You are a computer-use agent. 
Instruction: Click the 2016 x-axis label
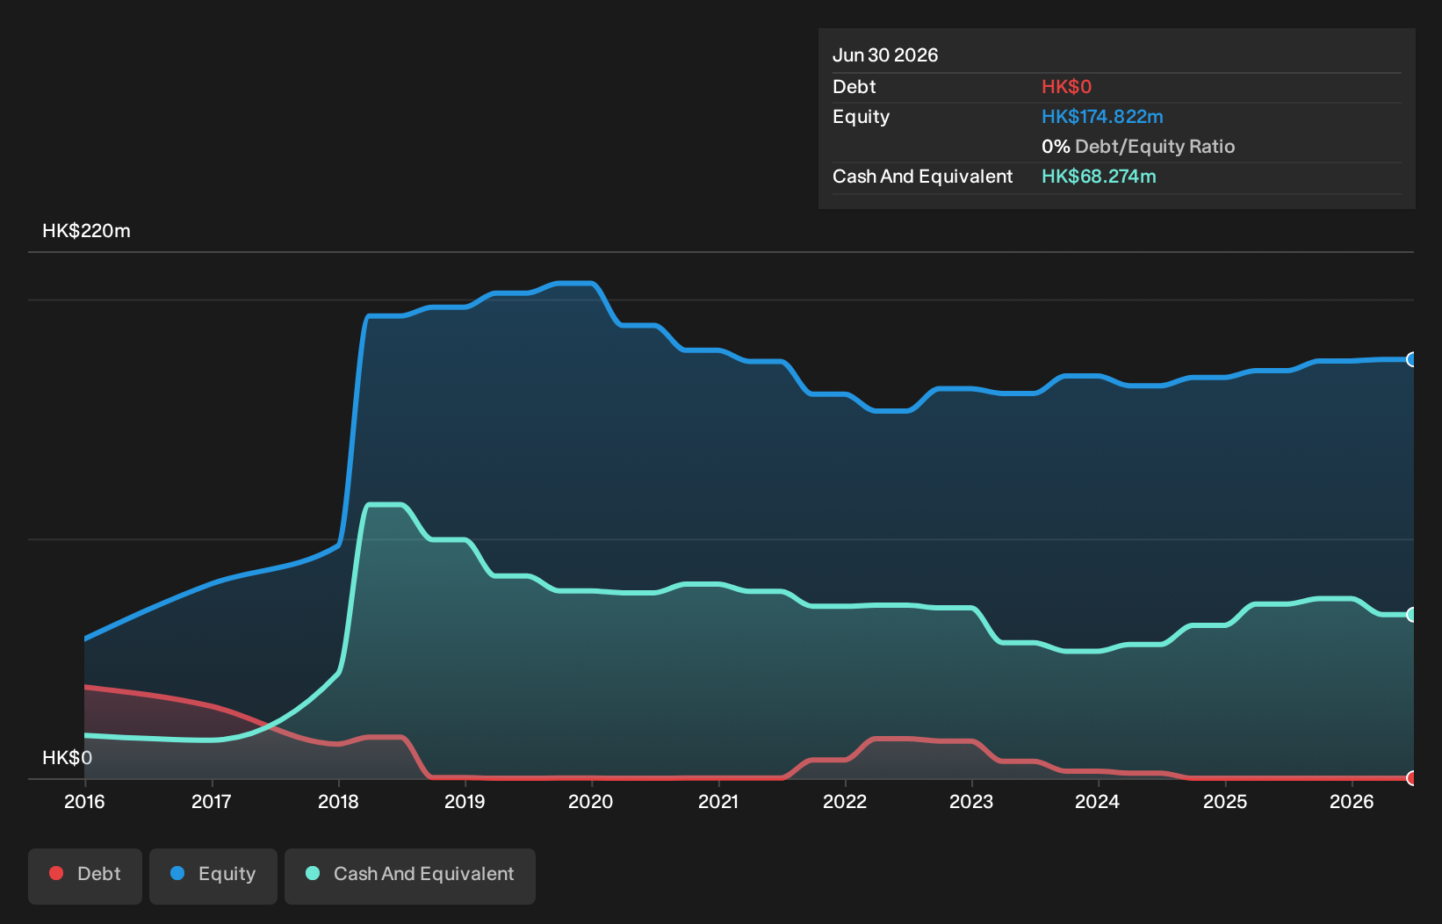point(84,802)
